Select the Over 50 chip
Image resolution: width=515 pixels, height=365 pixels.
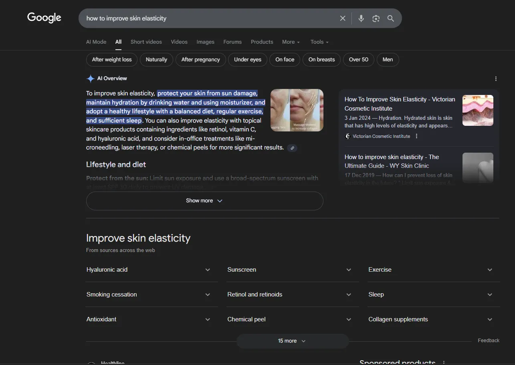[x=359, y=60]
